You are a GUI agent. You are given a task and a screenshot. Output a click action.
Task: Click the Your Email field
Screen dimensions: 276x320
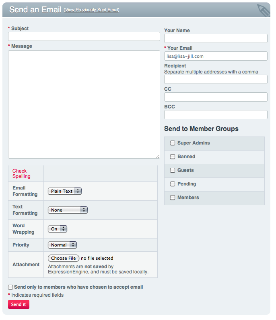pyautogui.click(x=216, y=56)
